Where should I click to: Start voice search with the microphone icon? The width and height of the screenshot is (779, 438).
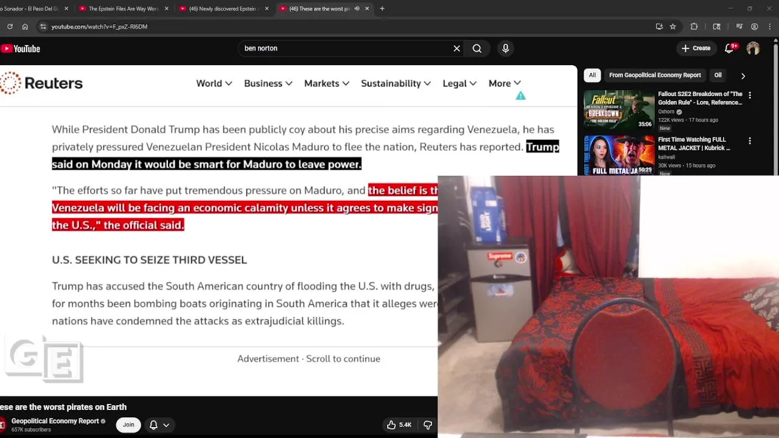[x=505, y=49]
